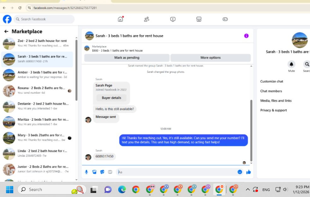Click ENG language indicator
Viewport: 310px width, 197px height.
coord(266,190)
